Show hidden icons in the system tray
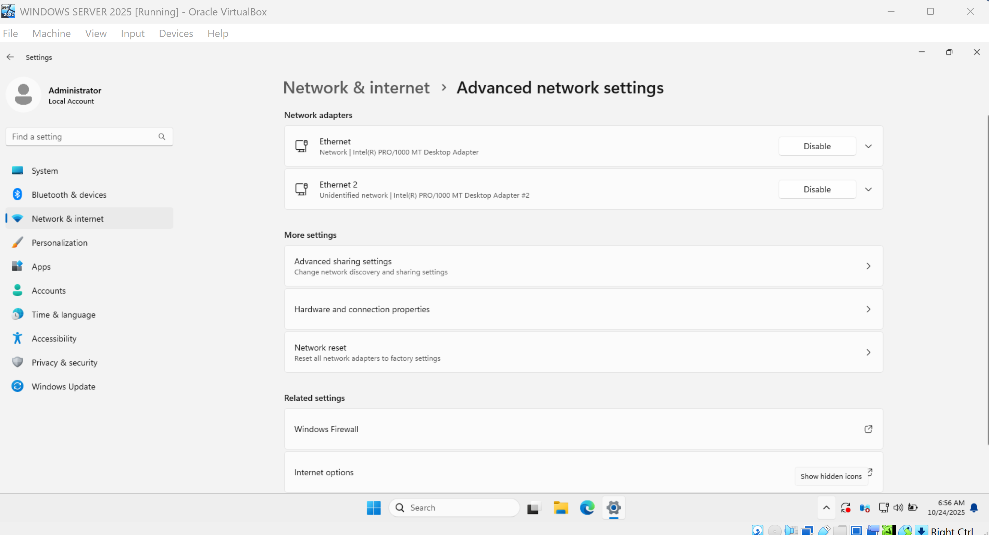The image size is (989, 535). pos(826,508)
